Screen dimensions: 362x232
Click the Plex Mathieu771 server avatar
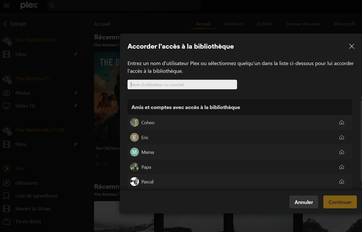click(x=7, y=79)
